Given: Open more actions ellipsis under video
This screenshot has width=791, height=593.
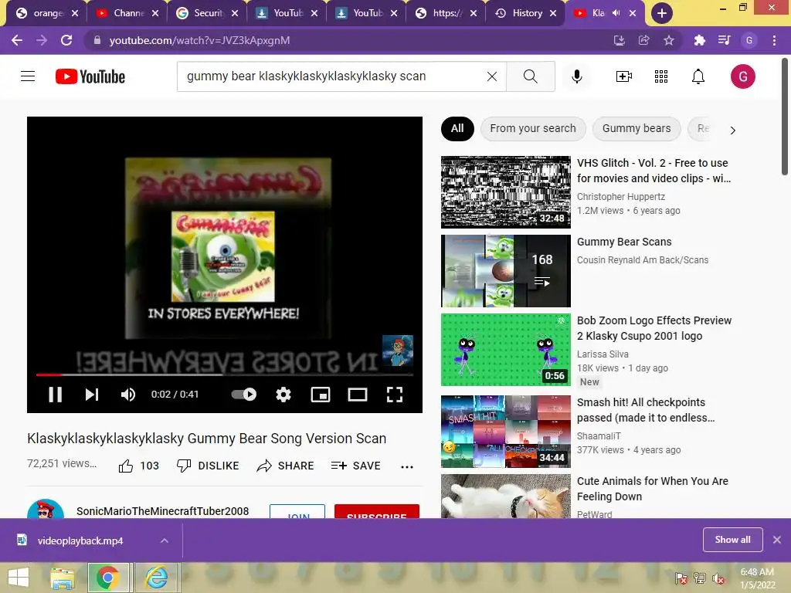Looking at the screenshot, I should (x=406, y=466).
